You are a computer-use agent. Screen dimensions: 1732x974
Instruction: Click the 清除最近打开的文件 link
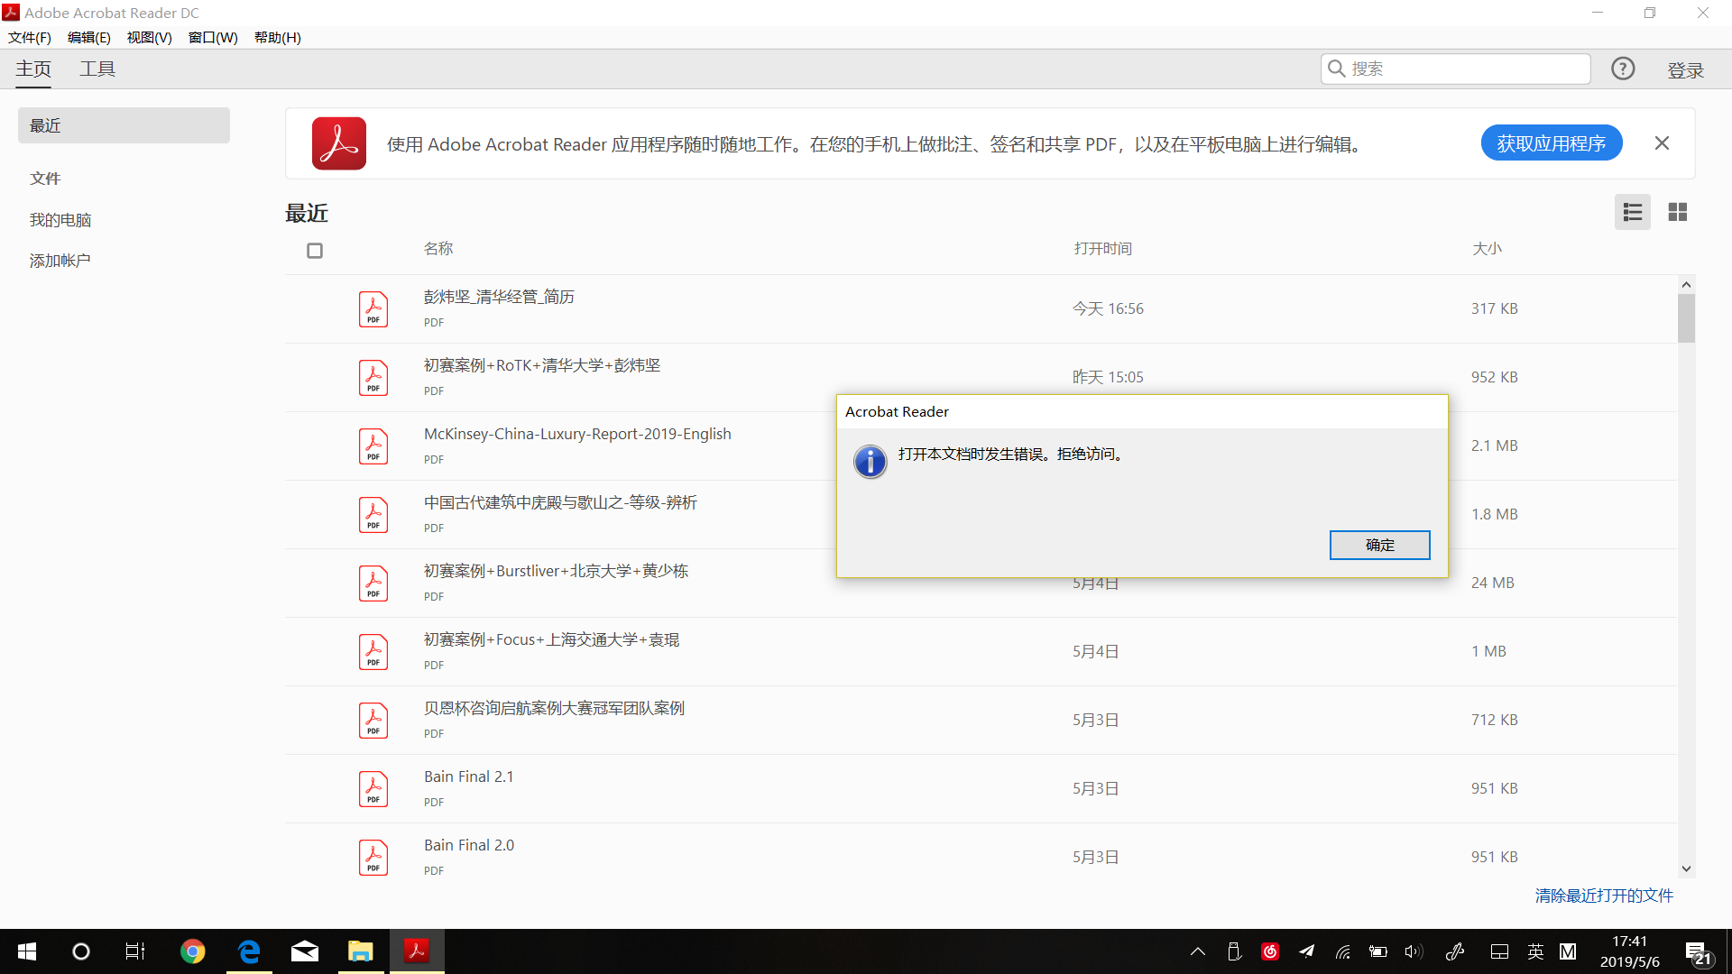click(x=1604, y=896)
